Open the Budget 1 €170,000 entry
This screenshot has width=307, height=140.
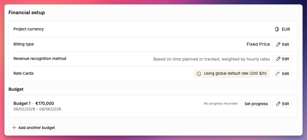coord(34,103)
